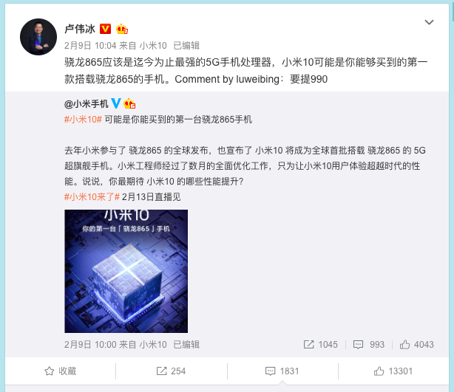Open the repost tab showing 254
The height and width of the screenshot is (392, 454).
[171, 371]
